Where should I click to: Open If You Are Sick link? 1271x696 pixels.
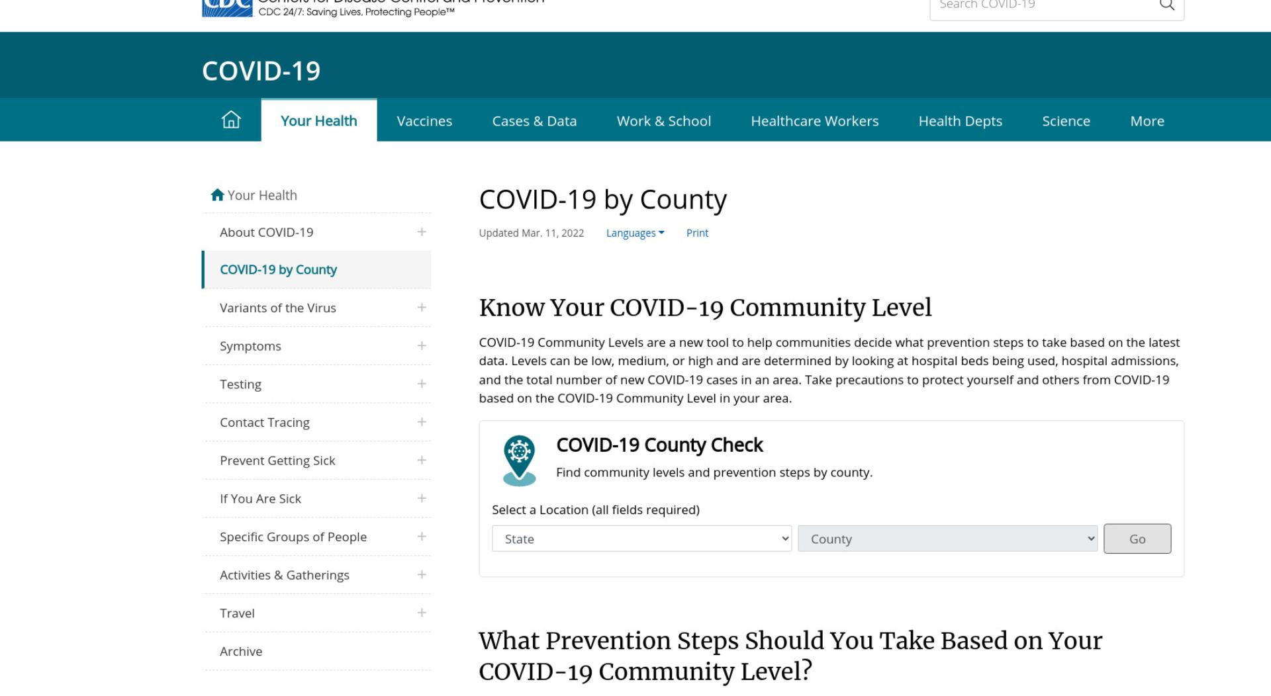click(260, 499)
